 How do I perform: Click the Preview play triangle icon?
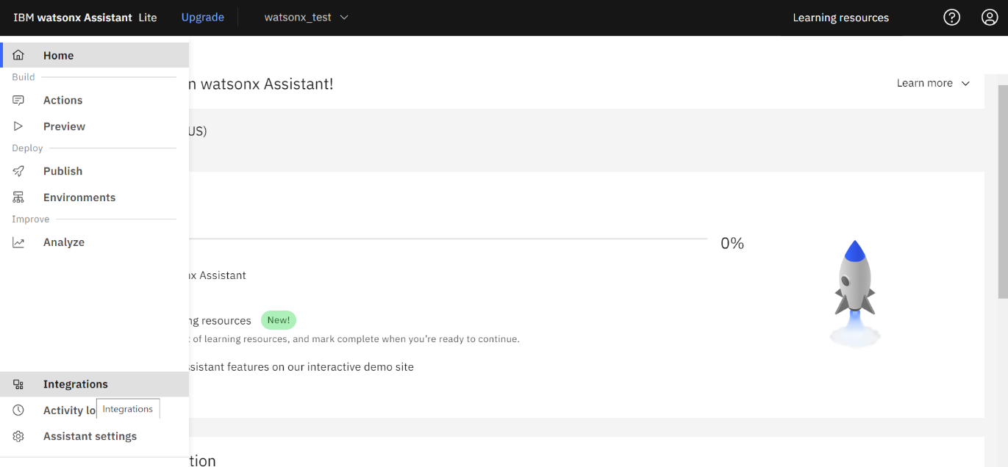pos(18,126)
